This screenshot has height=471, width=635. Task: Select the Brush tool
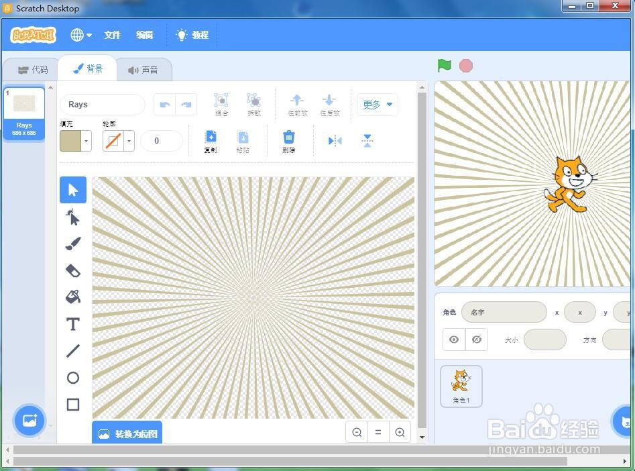click(73, 244)
